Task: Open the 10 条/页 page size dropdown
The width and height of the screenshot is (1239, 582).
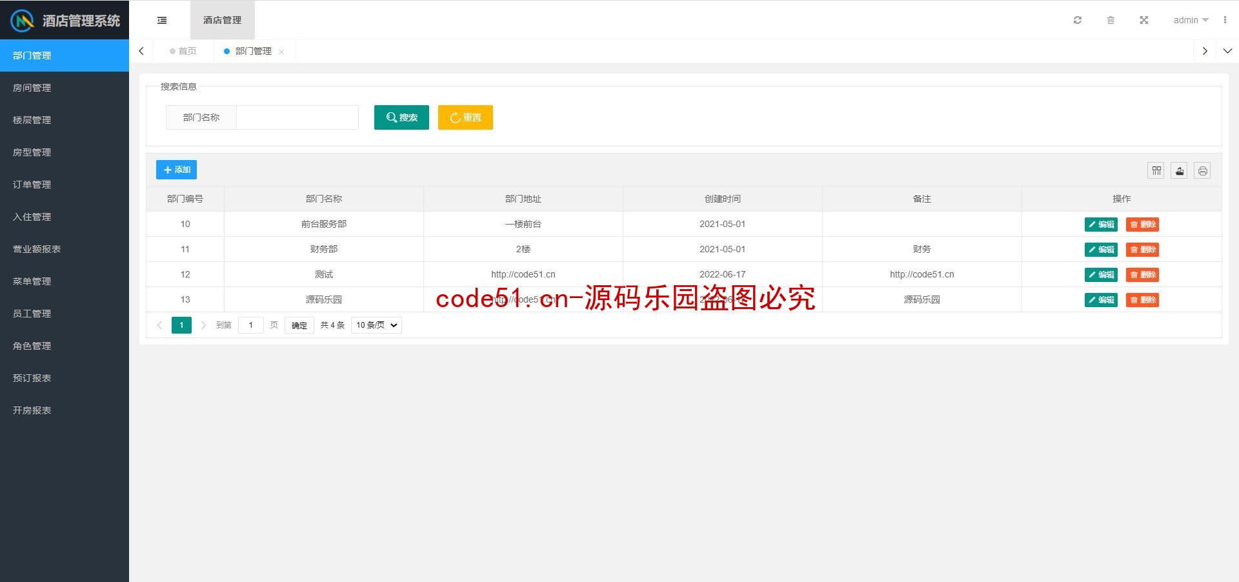Action: 376,325
